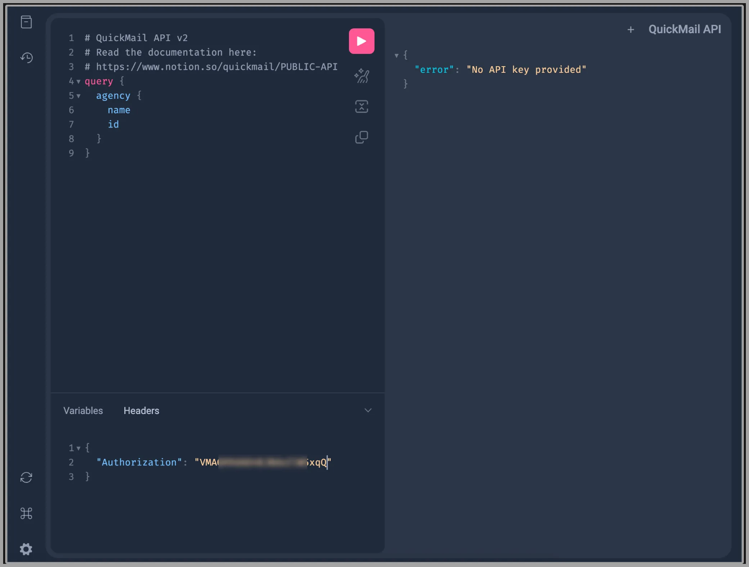
Task: Click the "No API key provided" response value
Action: pos(526,70)
